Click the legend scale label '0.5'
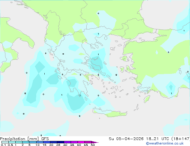The height and width of the screenshot is (146, 190). 10,145
